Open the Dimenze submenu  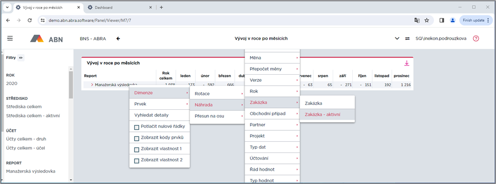tap(160, 93)
